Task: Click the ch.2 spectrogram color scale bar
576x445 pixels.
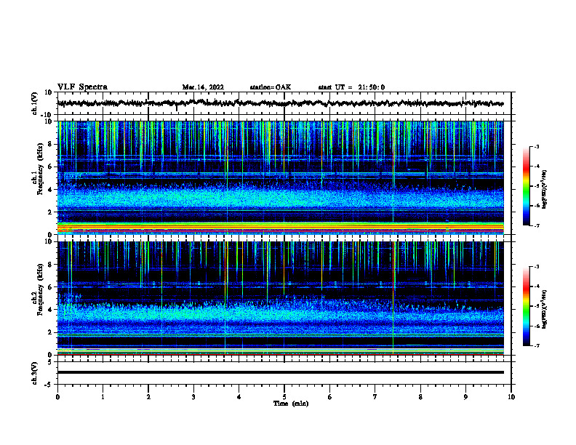Action: click(526, 306)
